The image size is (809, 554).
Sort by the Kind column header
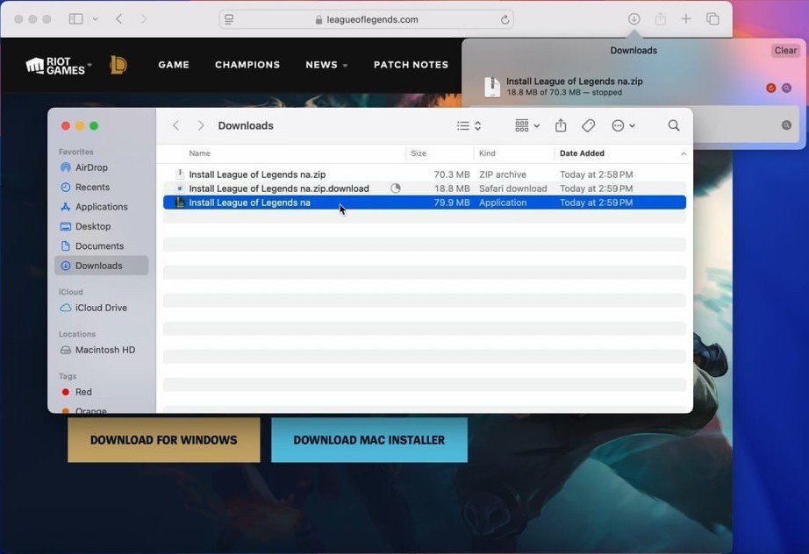pos(487,153)
